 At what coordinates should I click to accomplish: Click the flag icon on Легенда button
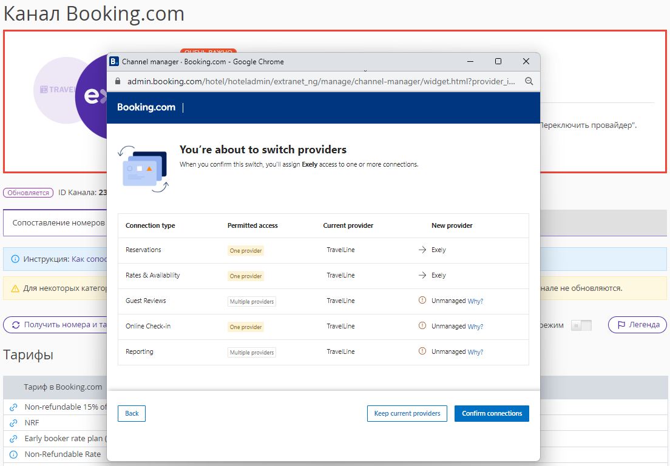tap(621, 325)
